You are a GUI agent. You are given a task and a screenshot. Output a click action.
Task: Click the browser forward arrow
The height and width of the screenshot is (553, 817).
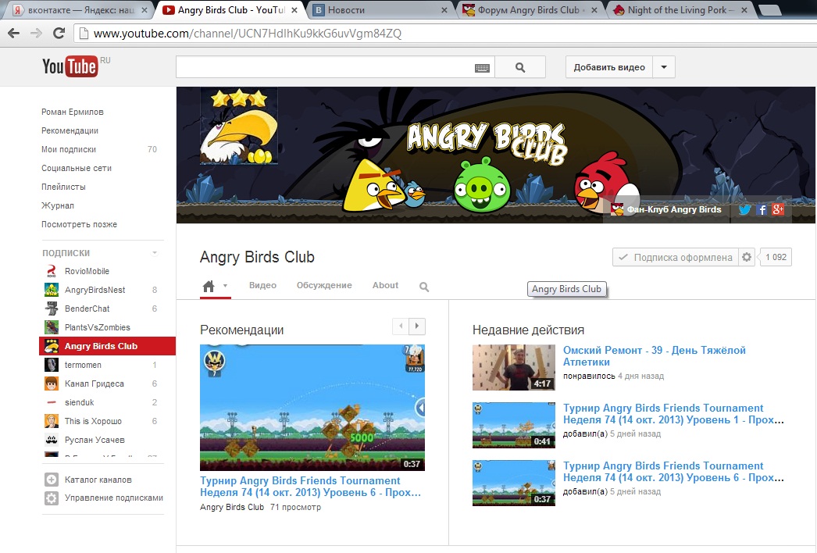point(36,34)
